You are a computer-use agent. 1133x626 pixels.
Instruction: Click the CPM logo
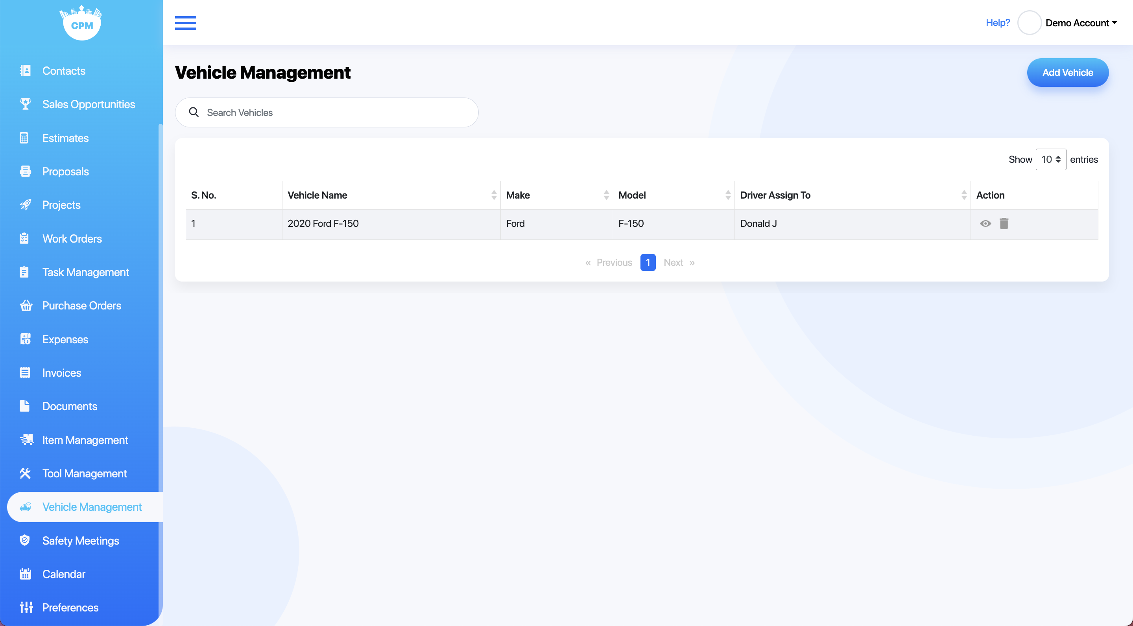coord(81,23)
